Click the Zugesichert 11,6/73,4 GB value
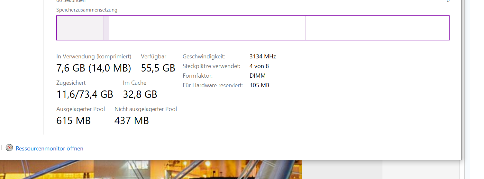 (x=85, y=94)
